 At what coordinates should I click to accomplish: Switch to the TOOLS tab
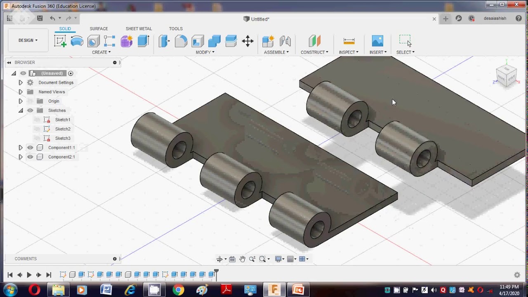point(176,29)
